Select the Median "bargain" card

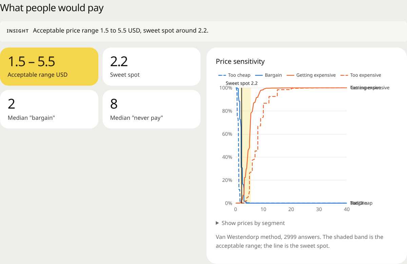point(49,109)
